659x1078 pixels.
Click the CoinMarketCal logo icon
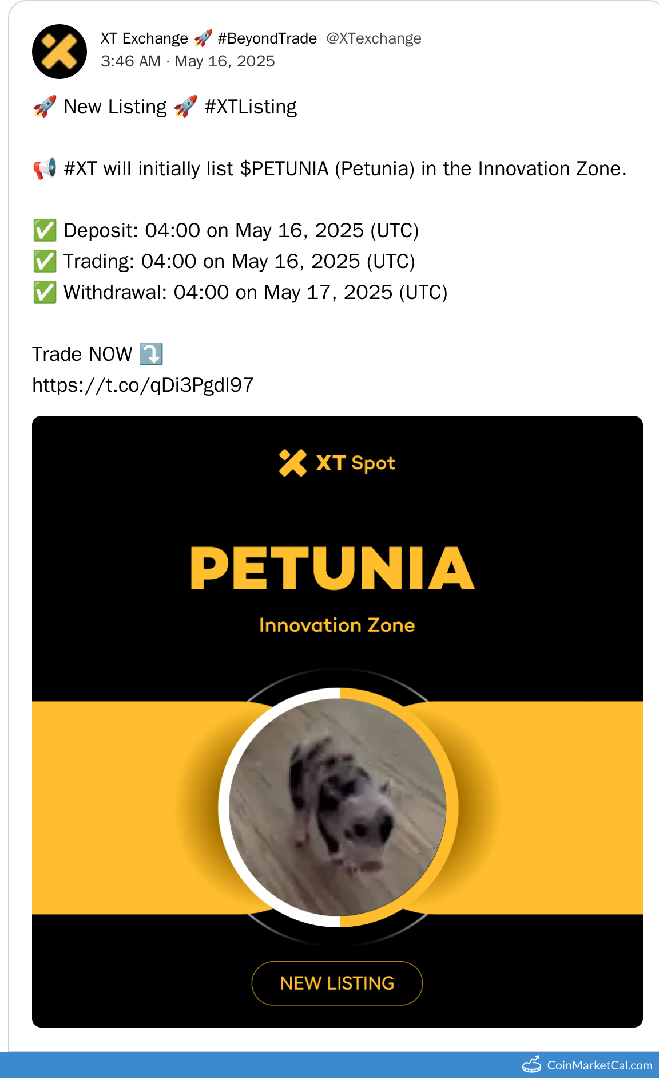[x=532, y=1064]
